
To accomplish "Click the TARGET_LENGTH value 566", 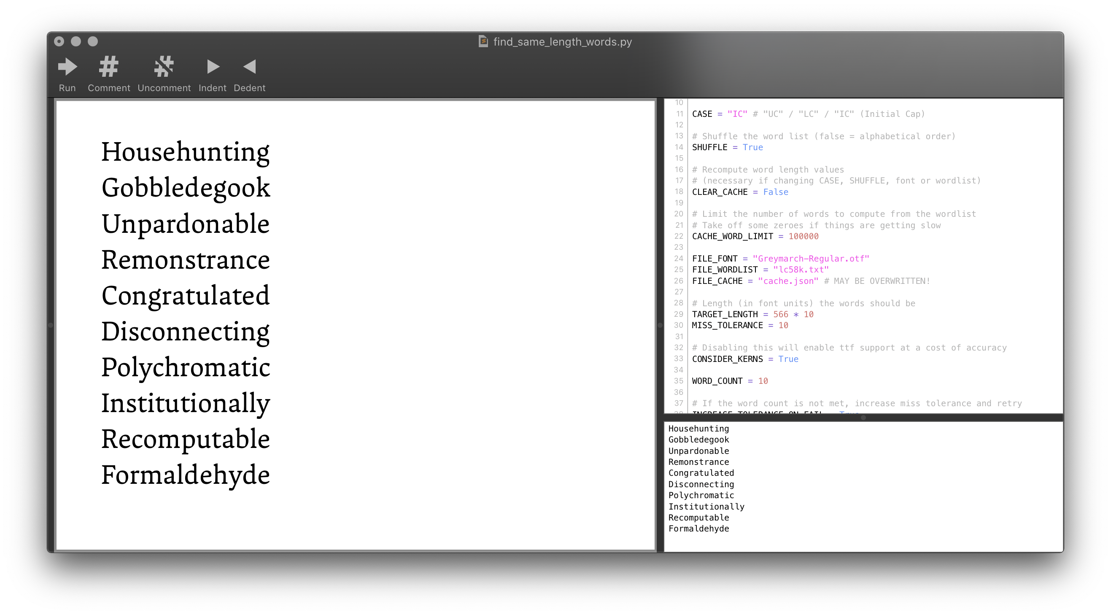I will pyautogui.click(x=780, y=314).
